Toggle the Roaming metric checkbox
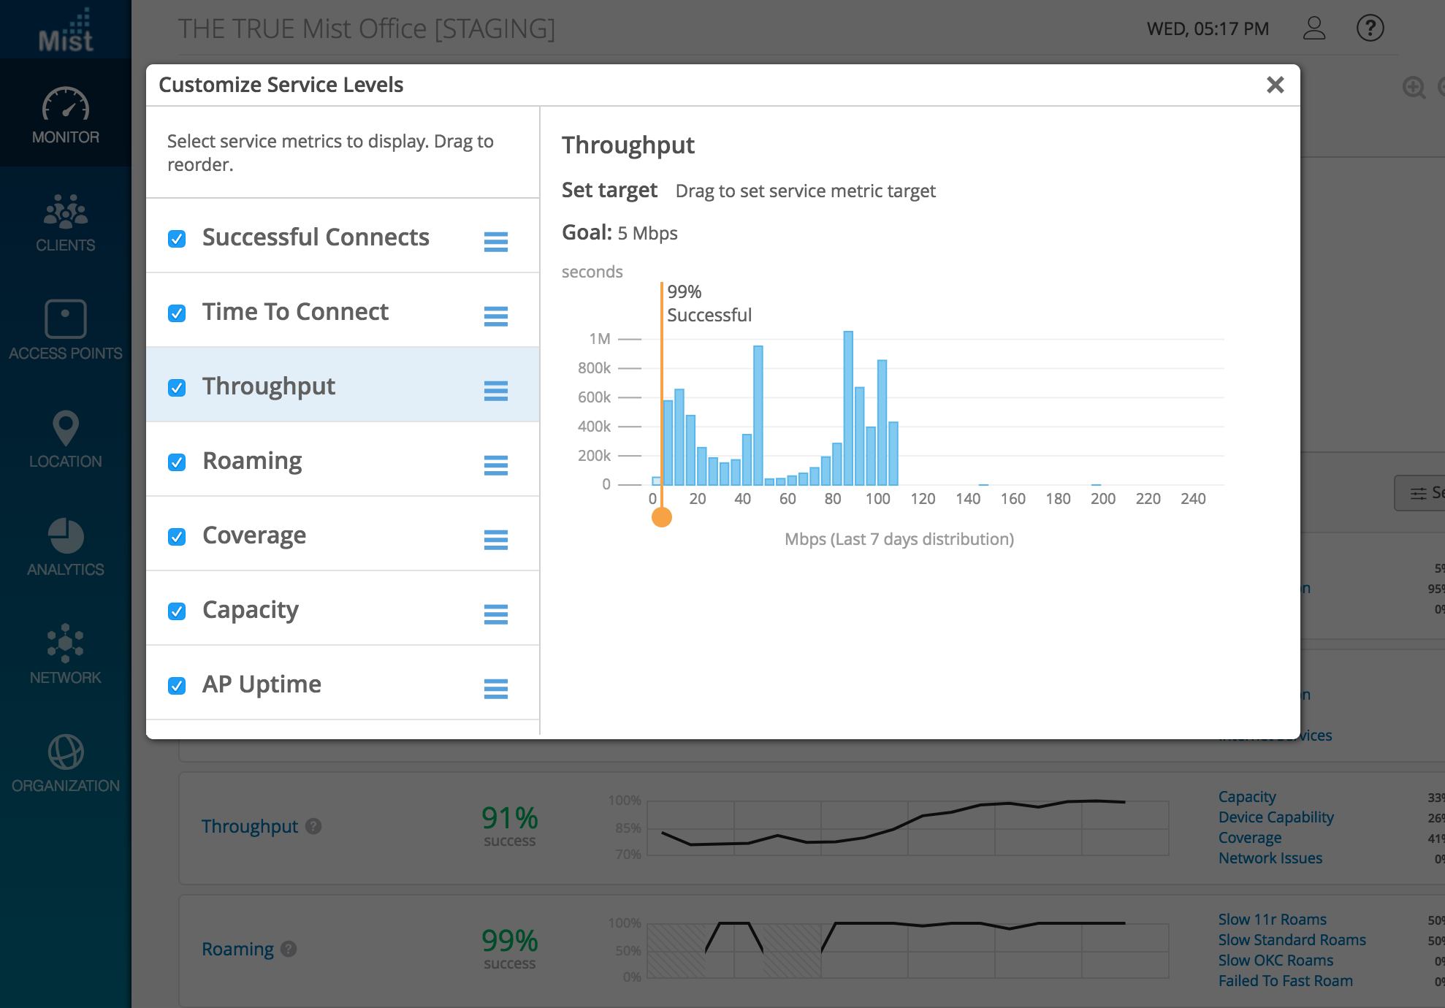Viewport: 1445px width, 1008px height. click(177, 462)
